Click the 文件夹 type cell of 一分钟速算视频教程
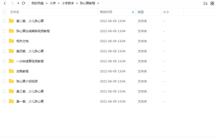Image resolution: width=217 pixels, height=138 pixels. (142, 61)
